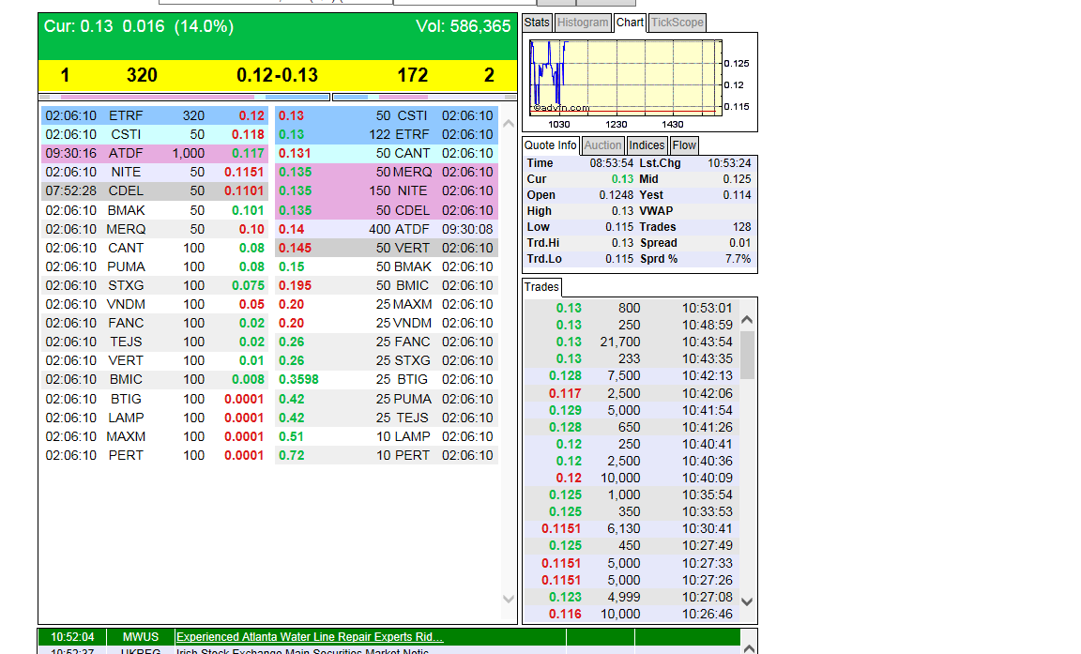The width and height of the screenshot is (1081, 654).
Task: Open the Irish Stock Exchange news headline
Action: click(x=302, y=651)
